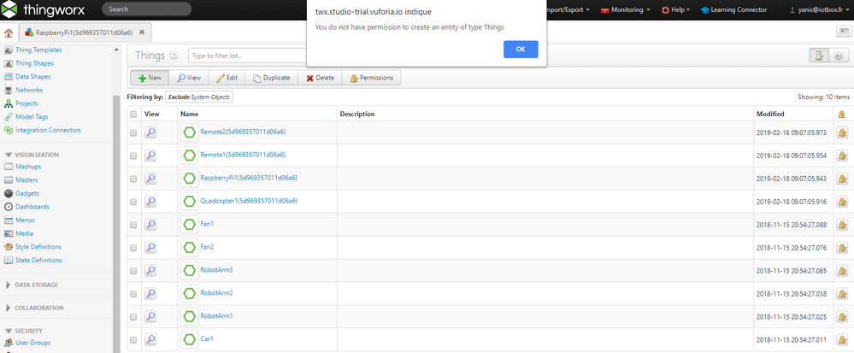Click the New button
Screen dimensions: 854x353
pos(150,78)
